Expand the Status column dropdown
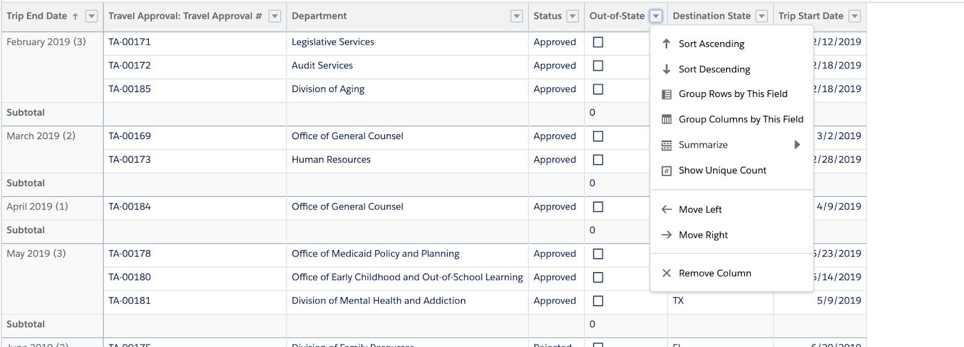 (x=573, y=16)
